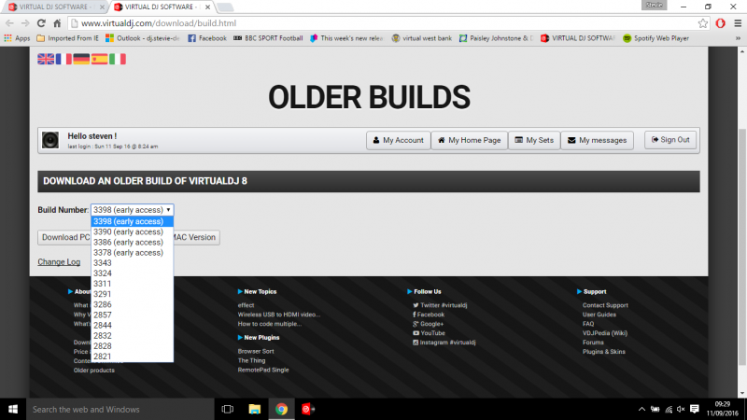
Task: Open the Apps bookmarks shortcut
Action: (17, 38)
